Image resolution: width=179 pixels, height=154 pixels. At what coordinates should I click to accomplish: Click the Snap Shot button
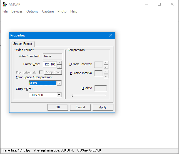[53, 72]
